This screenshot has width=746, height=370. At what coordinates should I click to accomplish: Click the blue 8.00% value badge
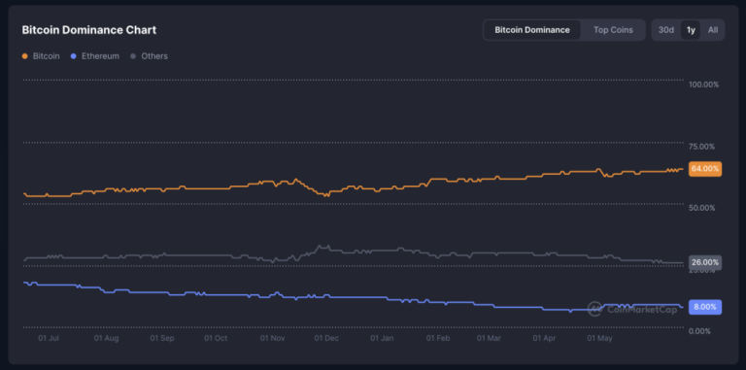click(x=705, y=307)
